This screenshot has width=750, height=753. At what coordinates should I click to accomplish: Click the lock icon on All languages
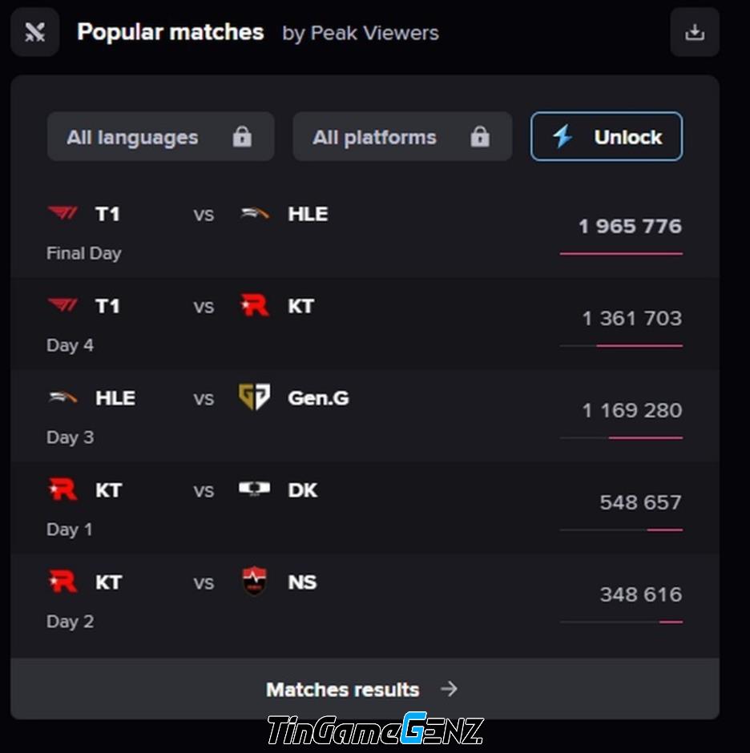[x=242, y=136]
